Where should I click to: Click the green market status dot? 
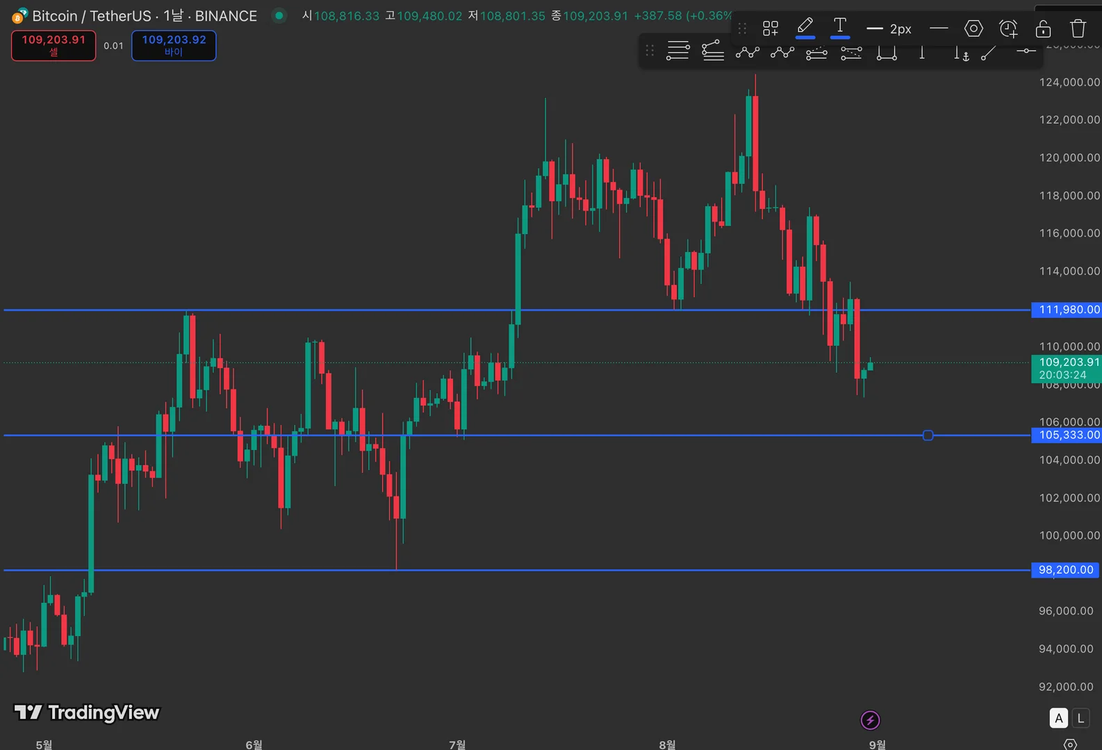(279, 15)
